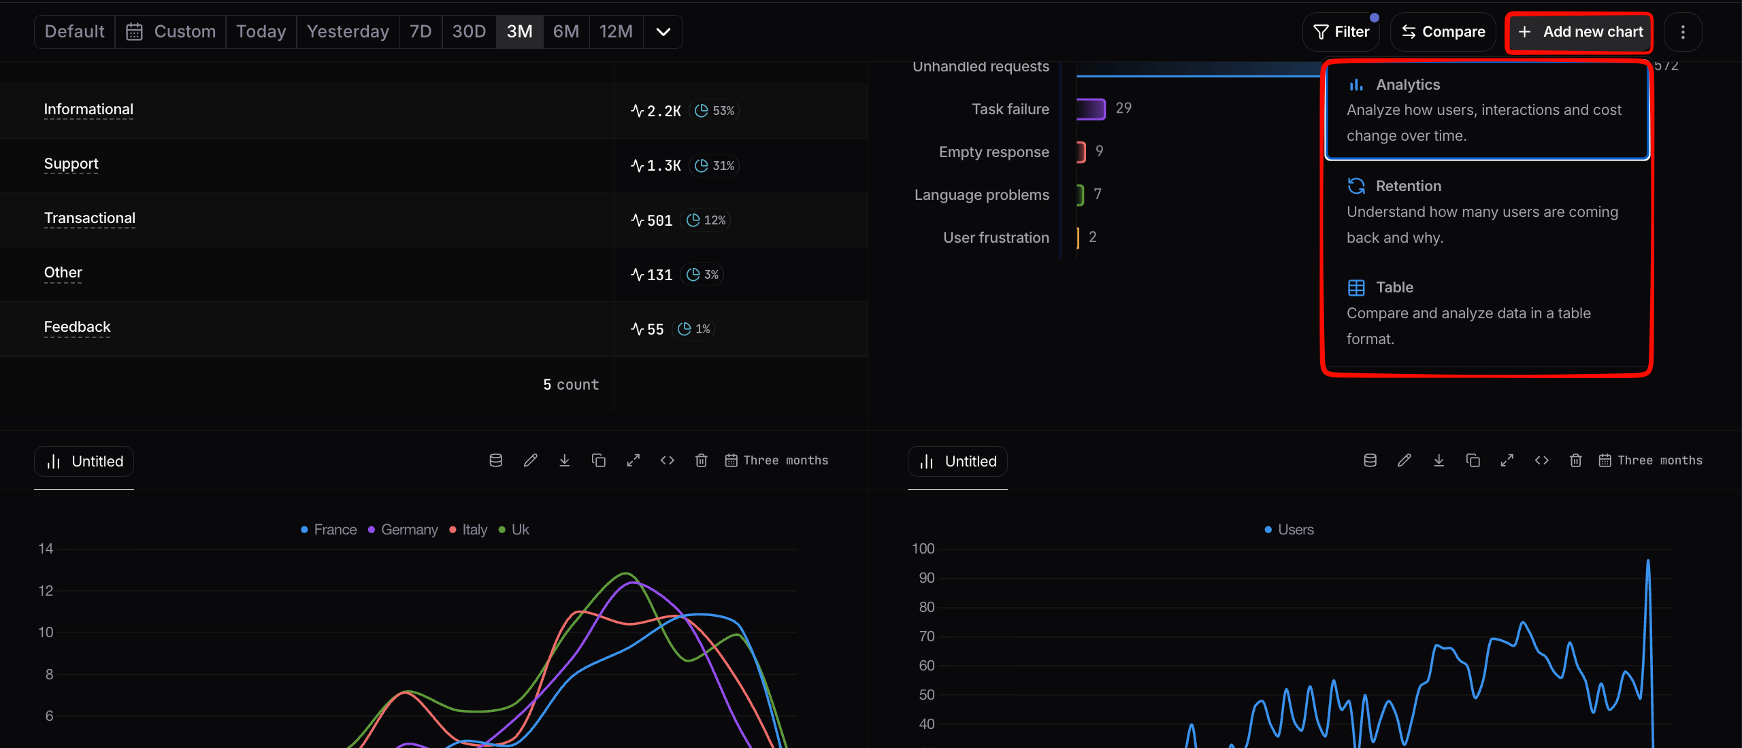Image resolution: width=1742 pixels, height=748 pixels.
Task: Download the left Untitled chart
Action: coord(565,460)
